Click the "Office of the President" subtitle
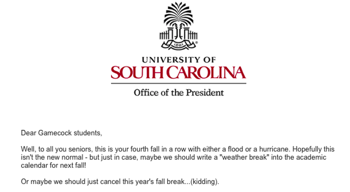 click(x=179, y=93)
